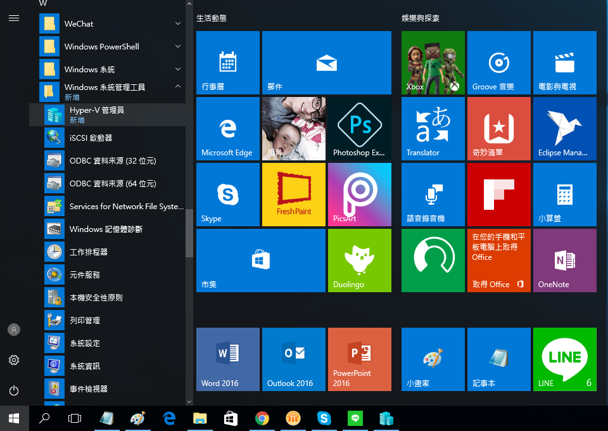Open the Calculator tile (小算盤)
608x431 pixels.
tap(564, 195)
